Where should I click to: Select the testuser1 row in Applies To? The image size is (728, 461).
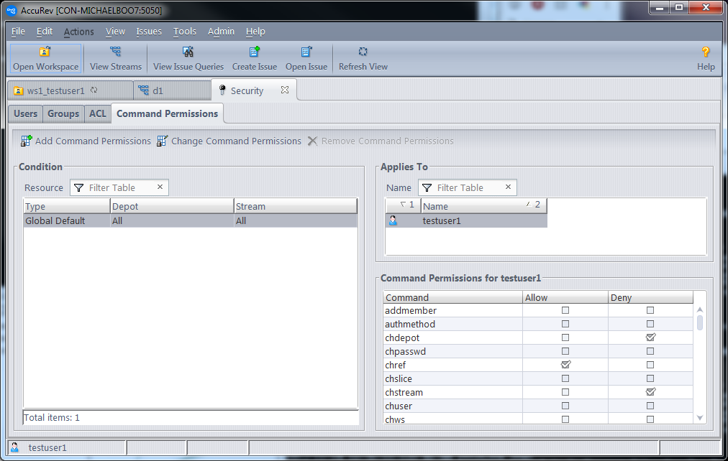442,221
